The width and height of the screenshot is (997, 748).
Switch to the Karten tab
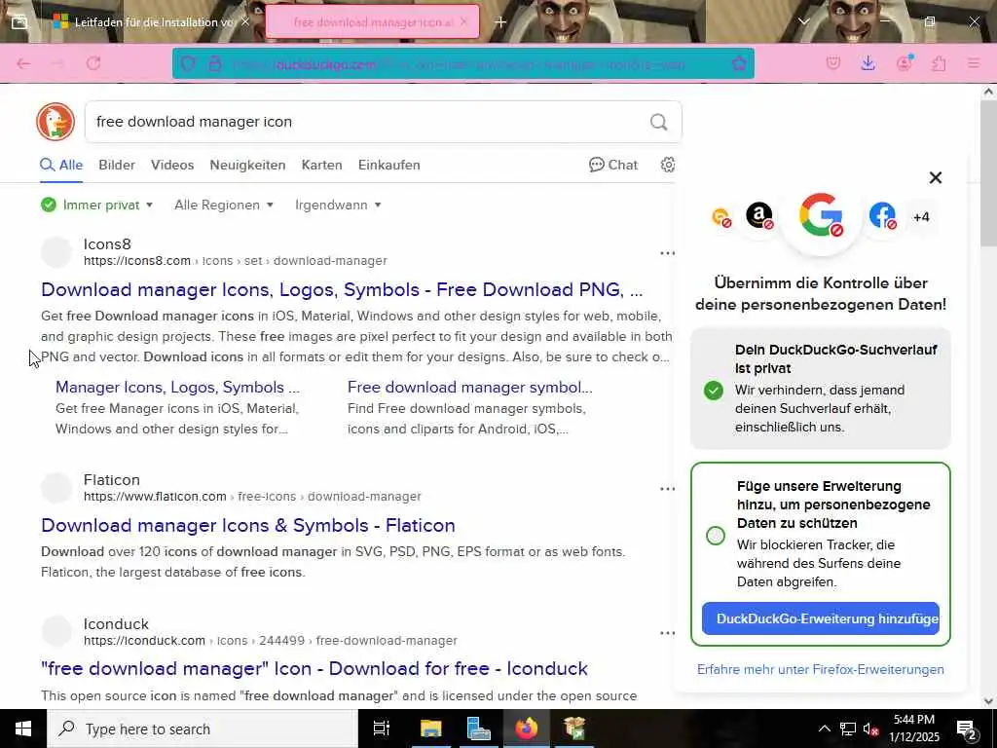click(321, 165)
